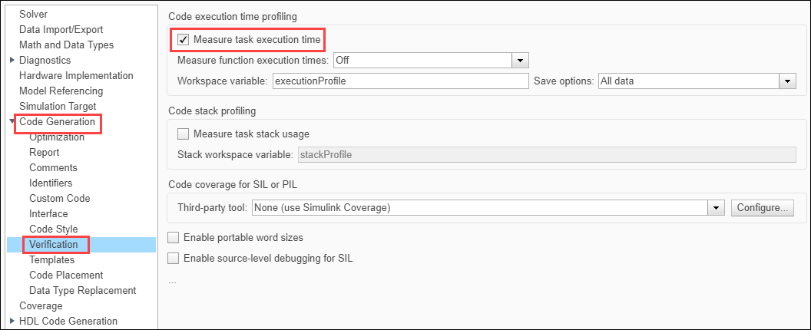Click the Configure... button
Screen dimensions: 811x330
click(763, 207)
